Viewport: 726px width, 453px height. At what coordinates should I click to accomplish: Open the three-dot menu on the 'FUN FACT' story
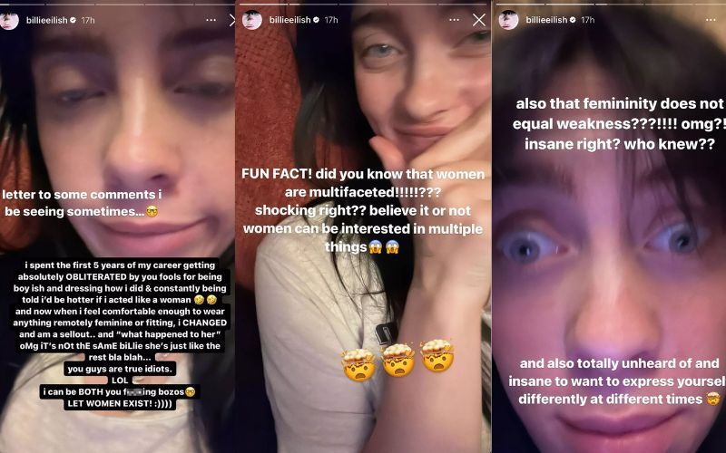coord(455,19)
